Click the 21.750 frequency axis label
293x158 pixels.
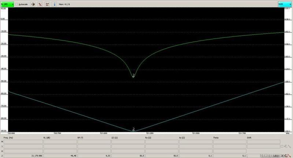click(242, 133)
